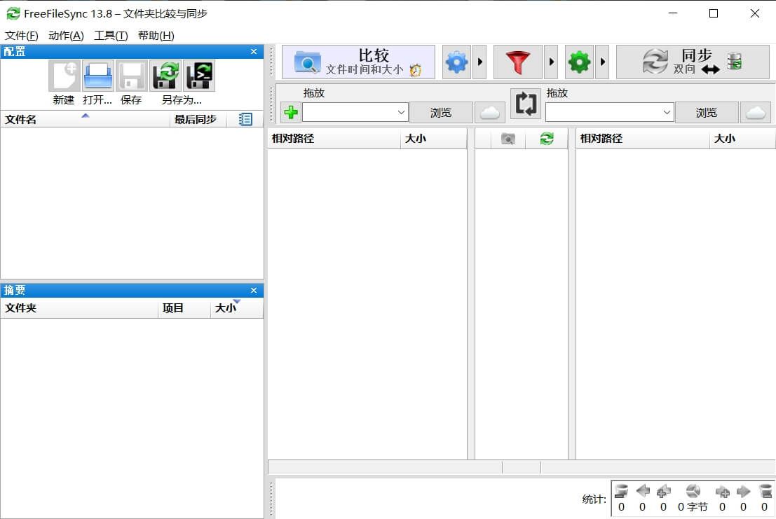Viewport: 776px width, 519px height.
Task: Sort configurations by 最后同步 column
Action: click(198, 119)
